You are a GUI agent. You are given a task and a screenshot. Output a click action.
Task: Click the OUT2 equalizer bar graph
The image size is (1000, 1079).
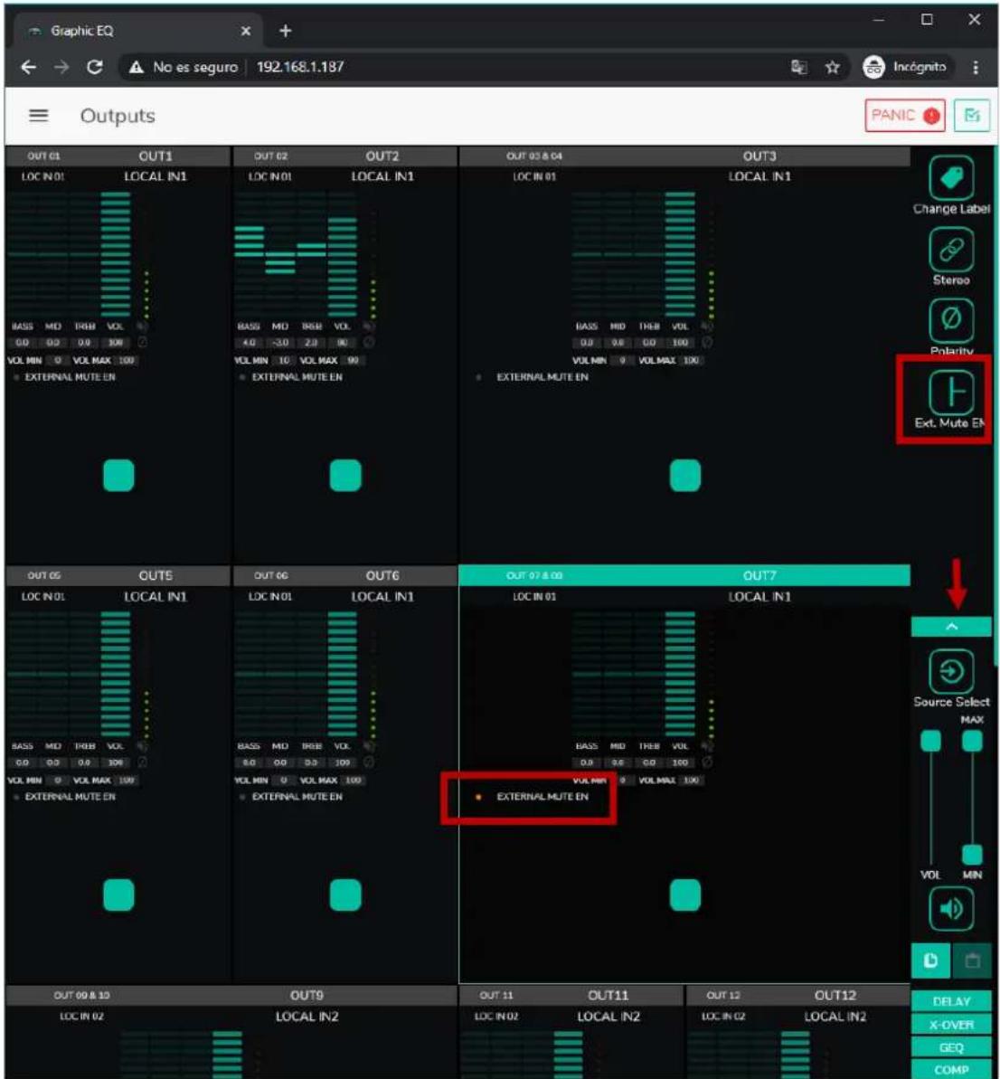click(x=296, y=253)
